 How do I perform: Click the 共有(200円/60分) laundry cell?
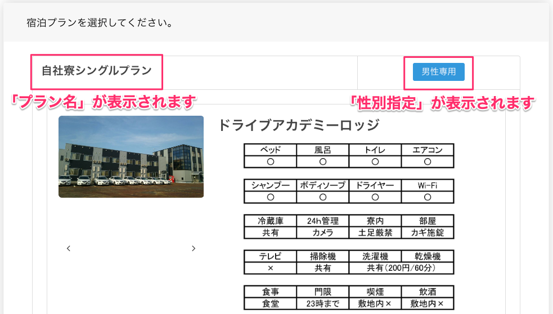point(401,269)
